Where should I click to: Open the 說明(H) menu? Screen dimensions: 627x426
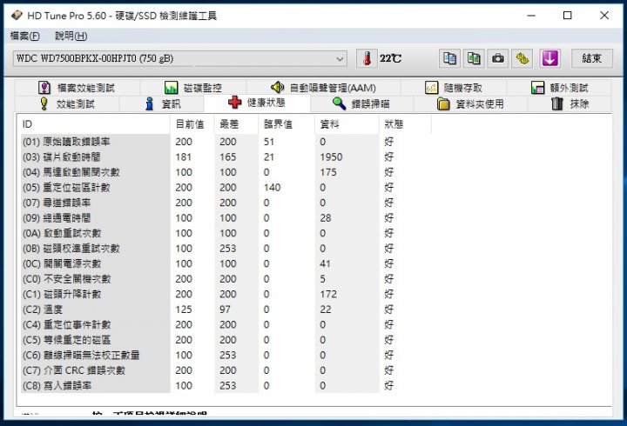coord(71,36)
